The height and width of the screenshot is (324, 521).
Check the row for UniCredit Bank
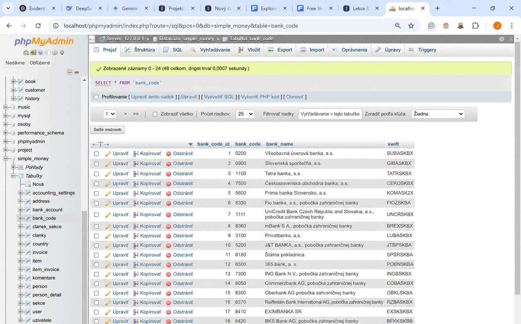(x=96, y=215)
